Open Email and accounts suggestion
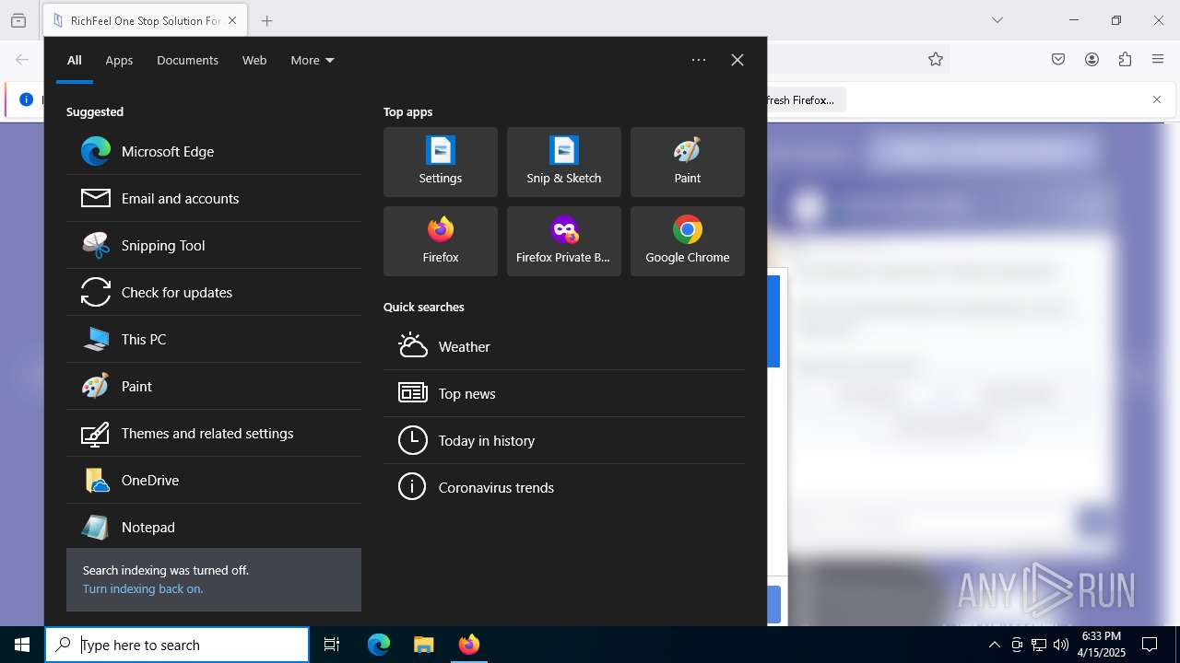Screen dimensions: 1180x663 (214, 199)
